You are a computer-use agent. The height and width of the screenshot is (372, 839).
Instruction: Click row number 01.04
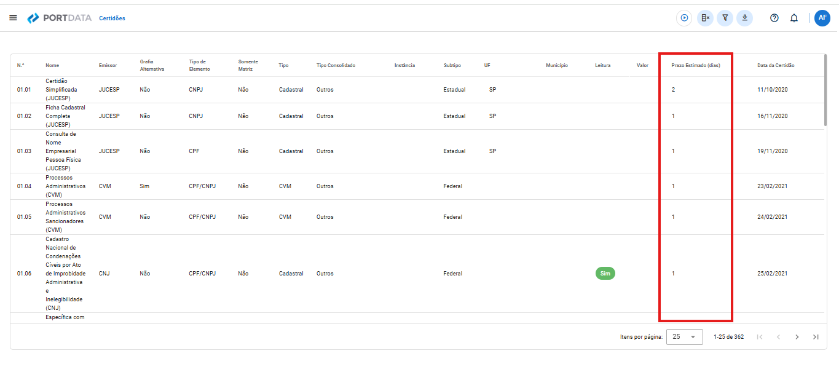[24, 186]
